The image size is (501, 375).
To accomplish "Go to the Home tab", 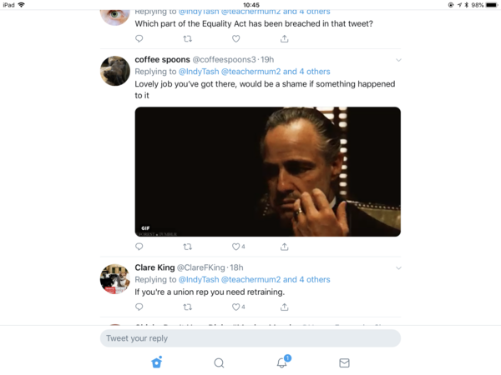I will [x=156, y=362].
